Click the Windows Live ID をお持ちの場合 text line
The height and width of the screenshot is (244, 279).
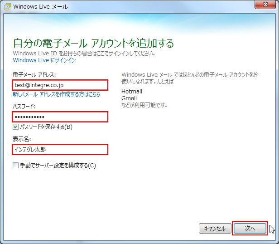pos(84,54)
